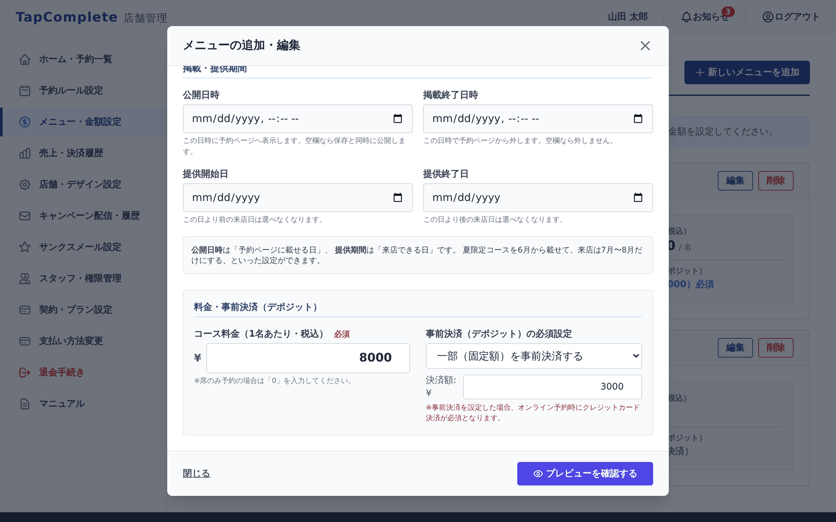
Task: Open calendar picker for 公開日時
Action: (x=398, y=118)
